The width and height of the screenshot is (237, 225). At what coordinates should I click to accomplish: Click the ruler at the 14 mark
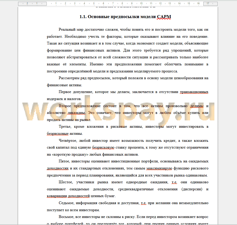pos(179,3)
